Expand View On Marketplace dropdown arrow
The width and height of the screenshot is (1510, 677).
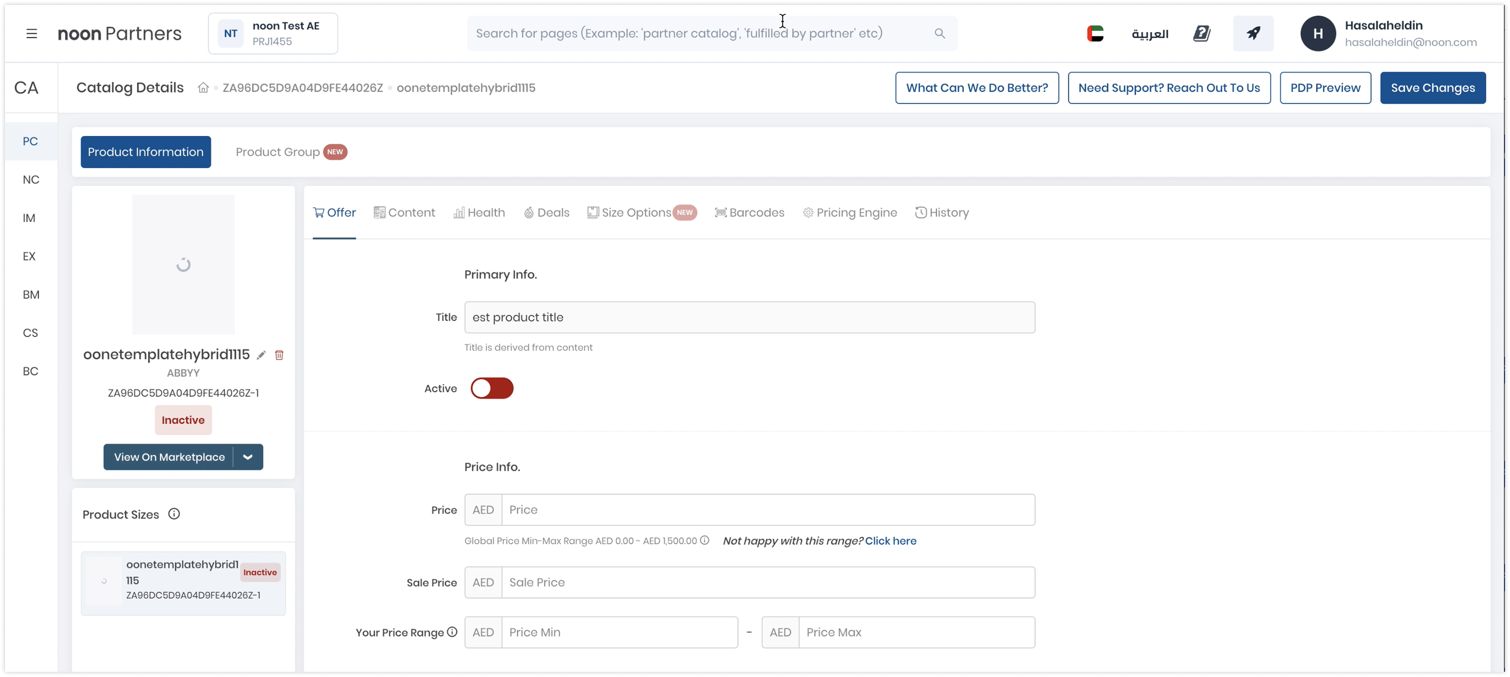247,457
